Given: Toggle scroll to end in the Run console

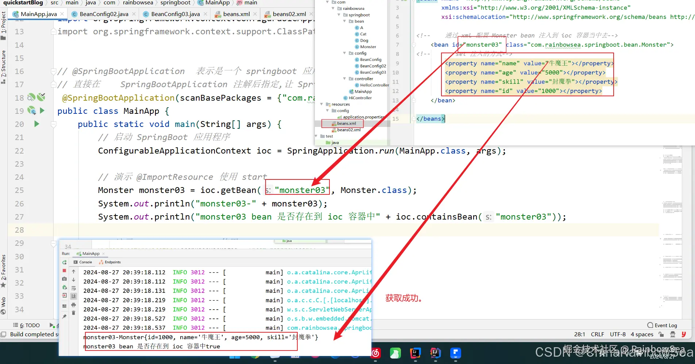Looking at the screenshot, I should tap(73, 296).
